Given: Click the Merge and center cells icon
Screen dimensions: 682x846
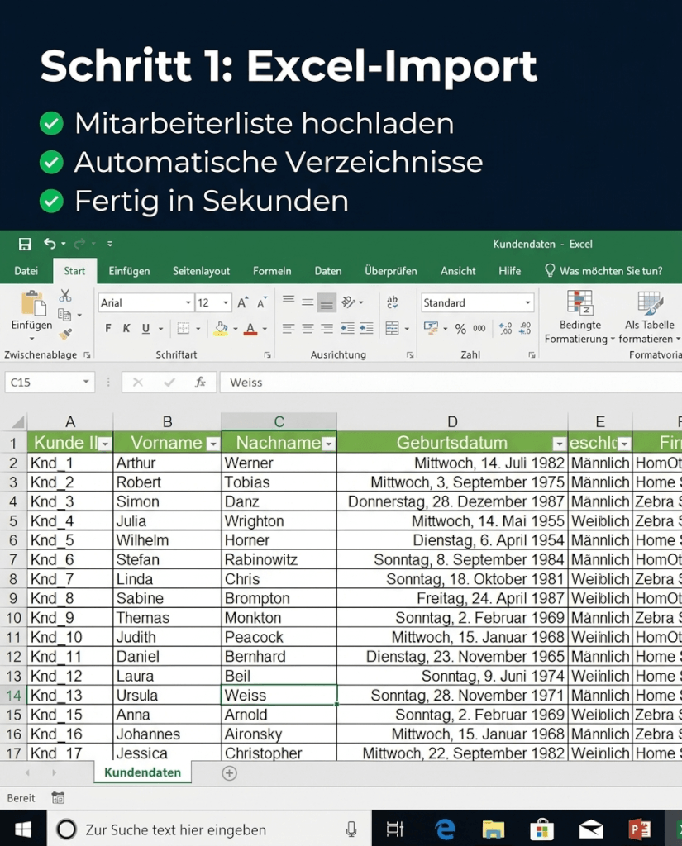Looking at the screenshot, I should coord(393,328).
